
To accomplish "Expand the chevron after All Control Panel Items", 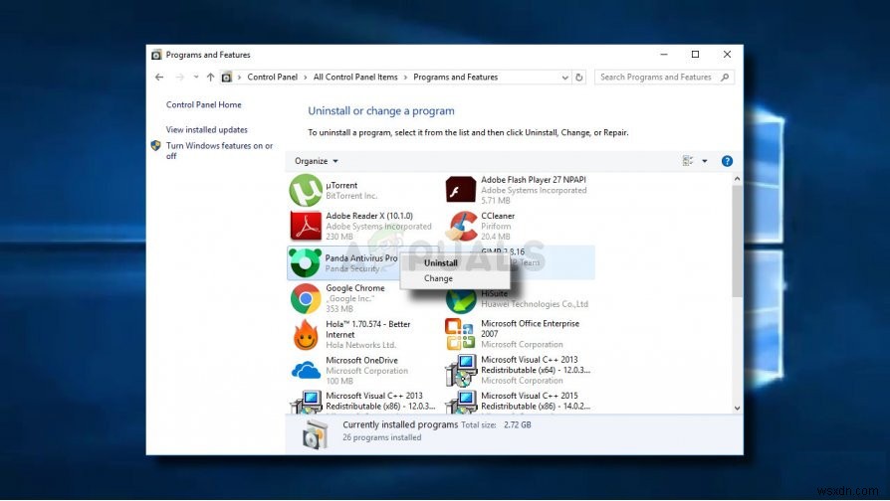I will [405, 78].
